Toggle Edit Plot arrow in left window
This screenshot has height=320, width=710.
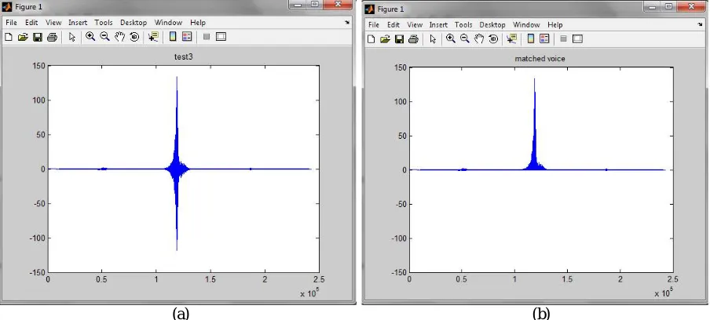[x=72, y=37]
